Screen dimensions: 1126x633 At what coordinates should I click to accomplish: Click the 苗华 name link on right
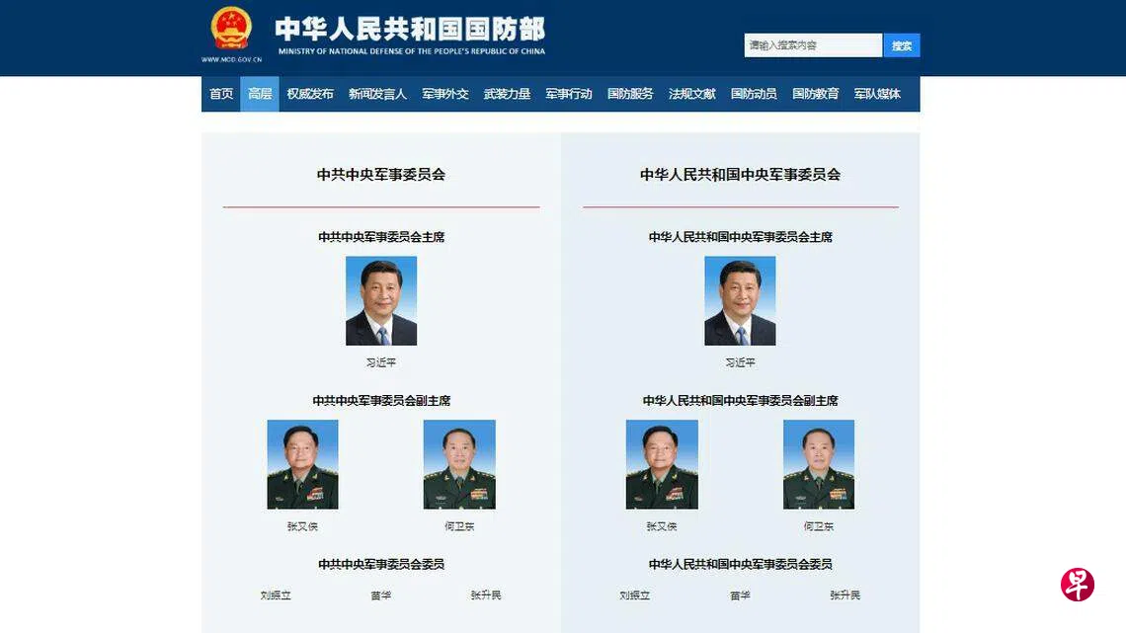coord(741,594)
